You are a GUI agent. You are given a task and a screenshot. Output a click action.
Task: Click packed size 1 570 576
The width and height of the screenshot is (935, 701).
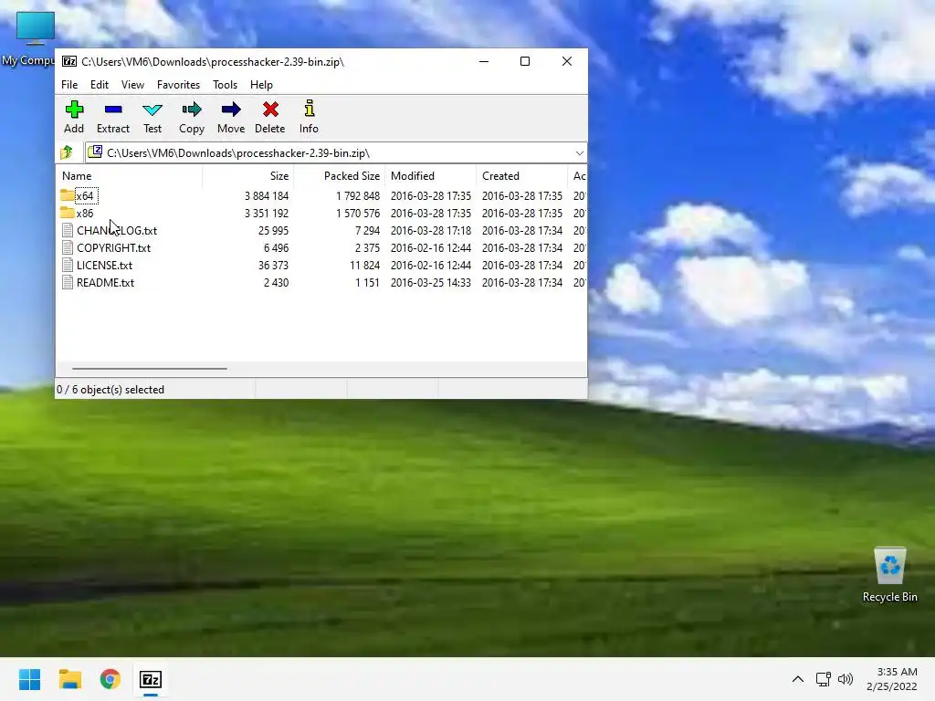tap(358, 213)
